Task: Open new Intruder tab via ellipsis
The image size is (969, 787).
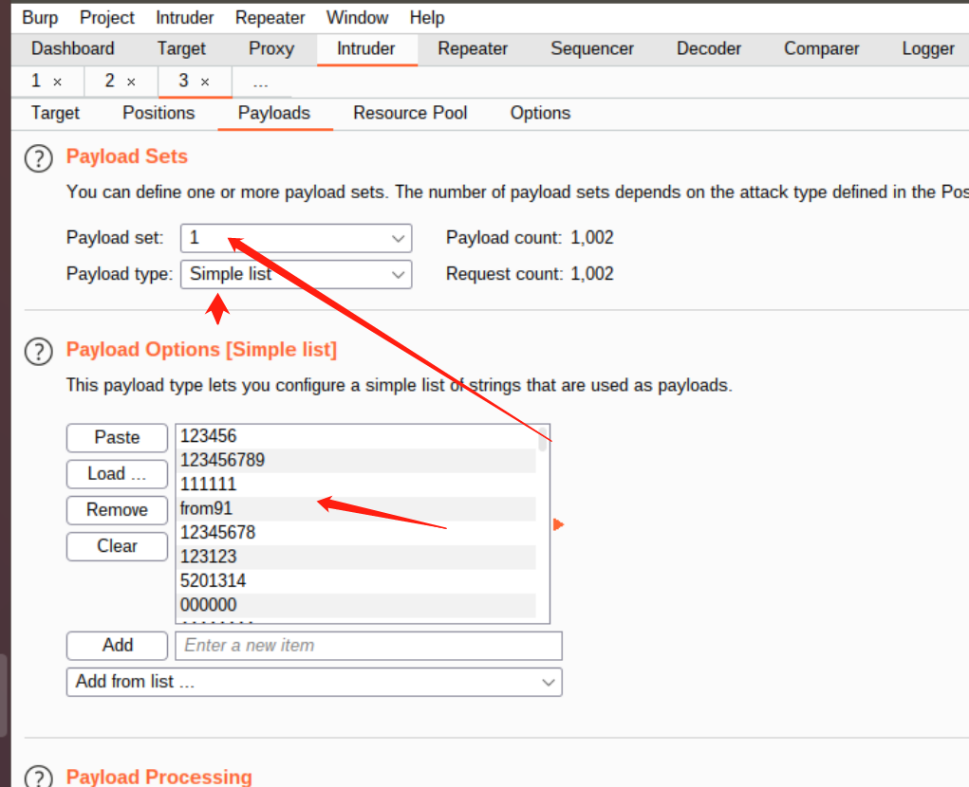Action: pyautogui.click(x=261, y=82)
